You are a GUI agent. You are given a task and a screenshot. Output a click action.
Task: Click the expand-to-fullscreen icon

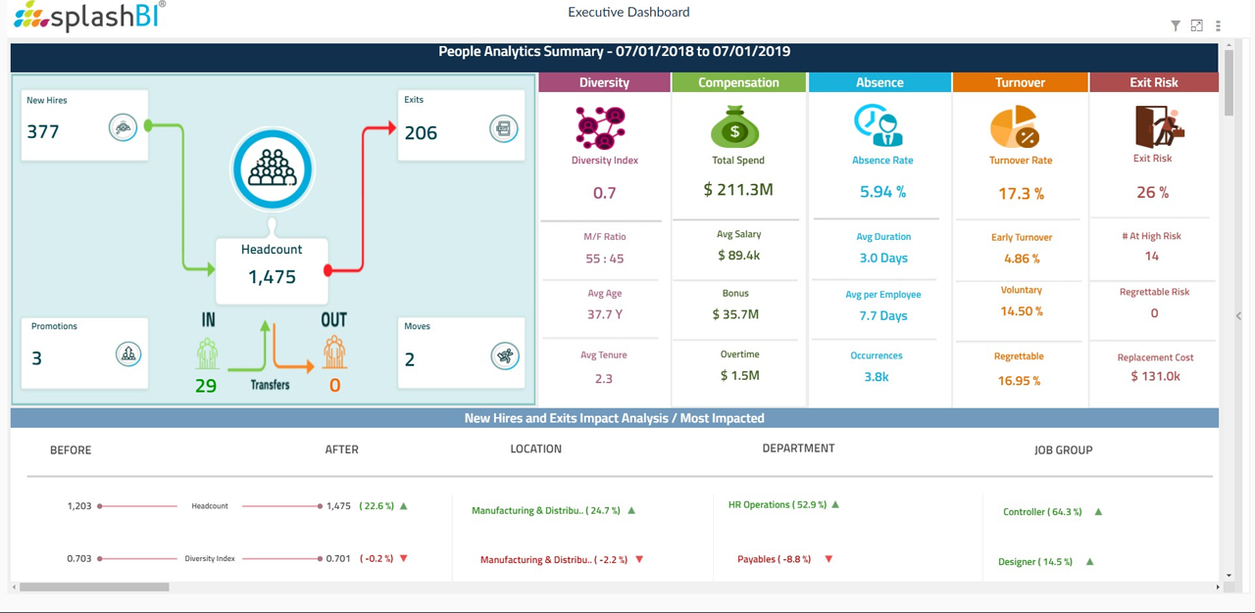[1196, 25]
